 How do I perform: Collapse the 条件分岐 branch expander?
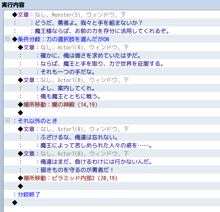(8, 39)
